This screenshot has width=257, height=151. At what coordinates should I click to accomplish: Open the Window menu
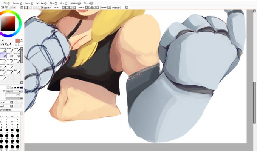coord(75,3)
